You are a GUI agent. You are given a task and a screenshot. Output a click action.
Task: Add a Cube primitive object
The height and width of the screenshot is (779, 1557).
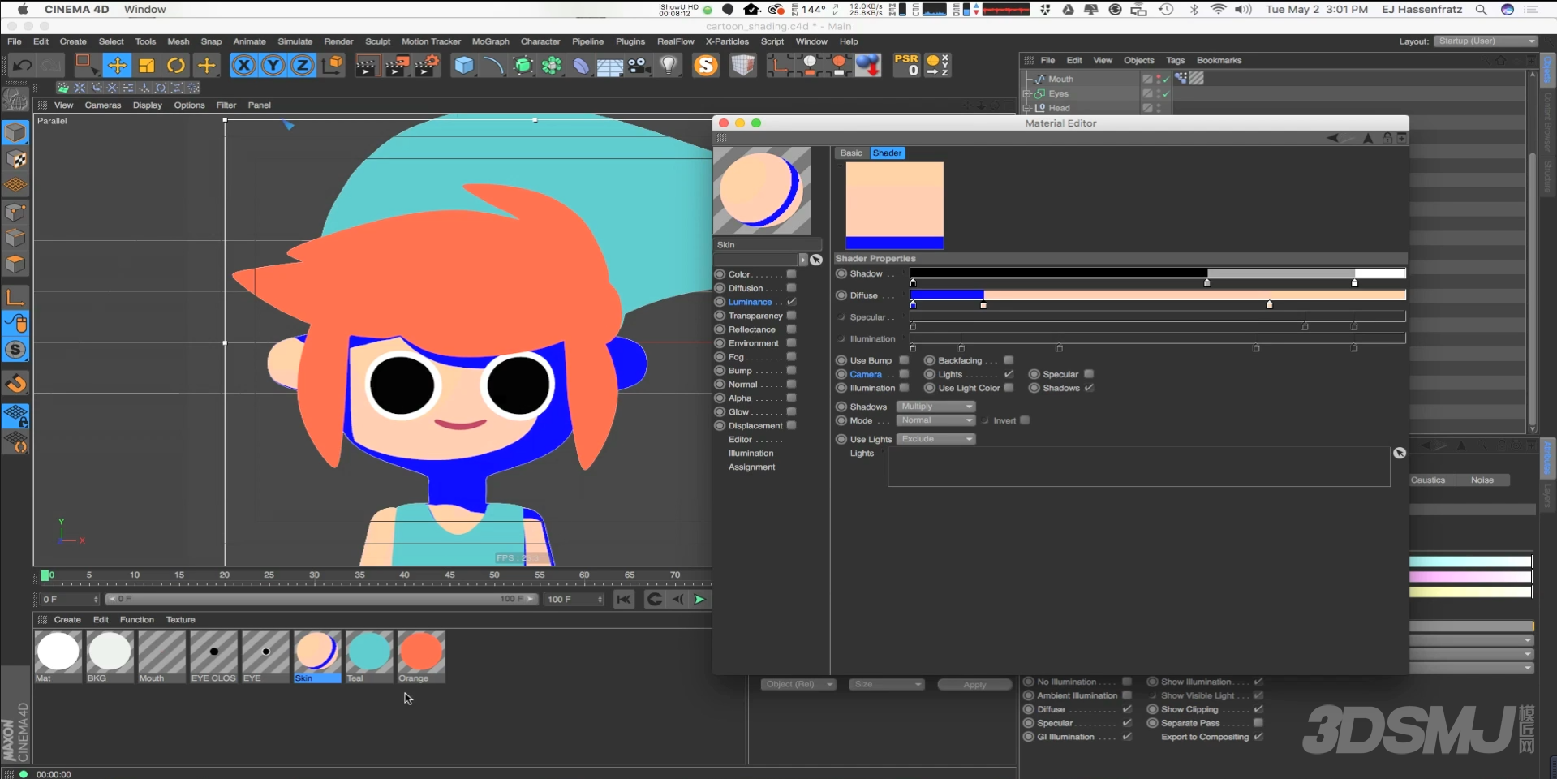(463, 66)
